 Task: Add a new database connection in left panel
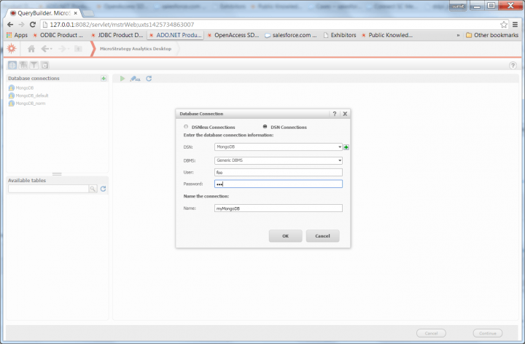click(x=104, y=78)
